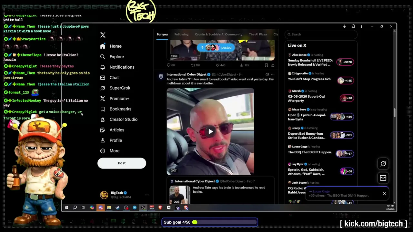Open the Profile icon in sidebar
The height and width of the screenshot is (232, 413).
(103, 140)
